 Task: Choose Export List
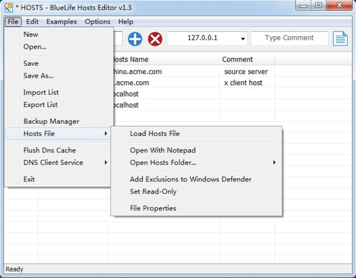[x=59, y=104]
